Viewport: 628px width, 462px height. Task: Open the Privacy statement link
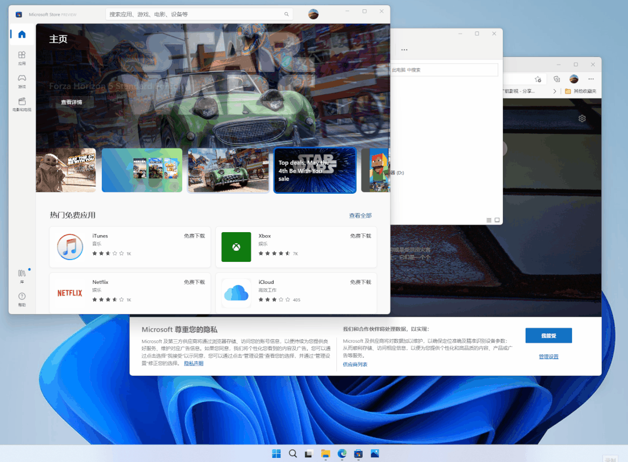[193, 364]
